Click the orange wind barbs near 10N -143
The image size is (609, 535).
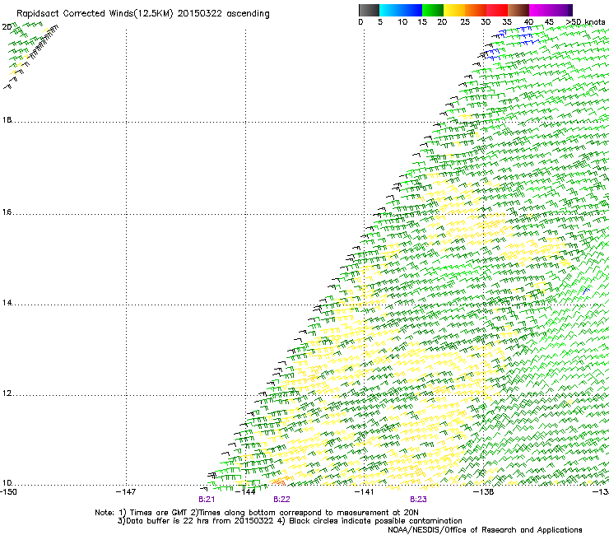point(280,481)
